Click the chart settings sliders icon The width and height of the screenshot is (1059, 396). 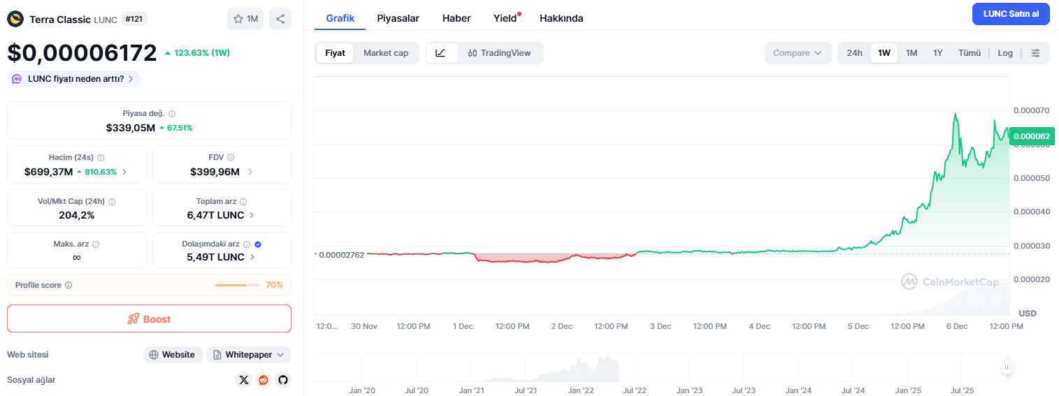click(1035, 53)
